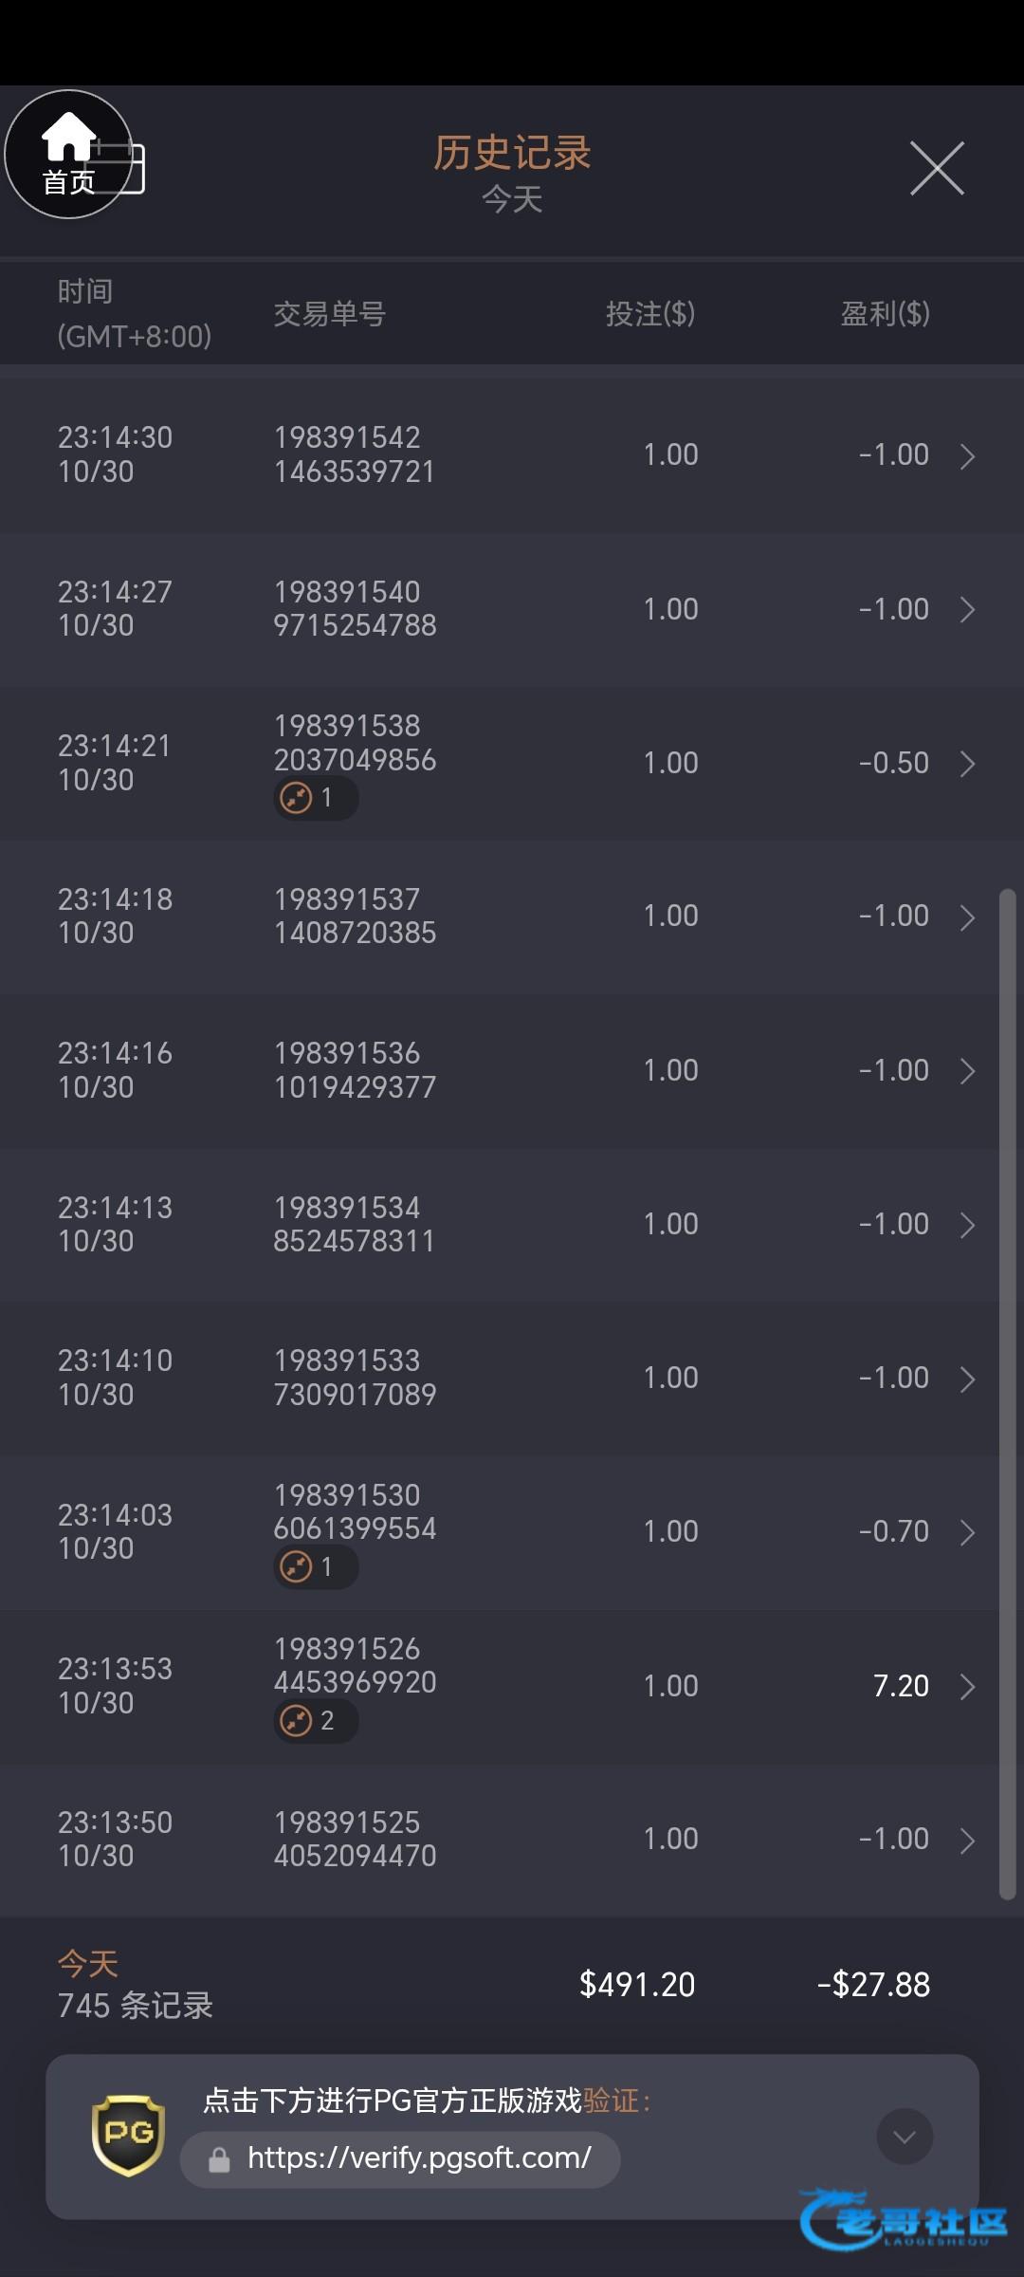The image size is (1024, 2277).
Task: Tap free-spin badge on the 23:13:53 record
Action: [315, 1720]
